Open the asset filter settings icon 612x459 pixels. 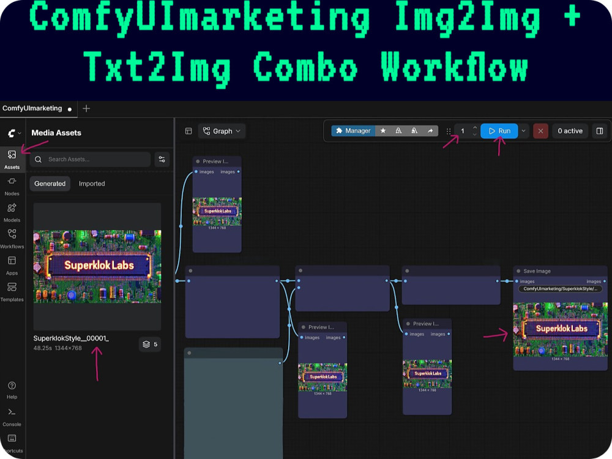click(x=162, y=159)
